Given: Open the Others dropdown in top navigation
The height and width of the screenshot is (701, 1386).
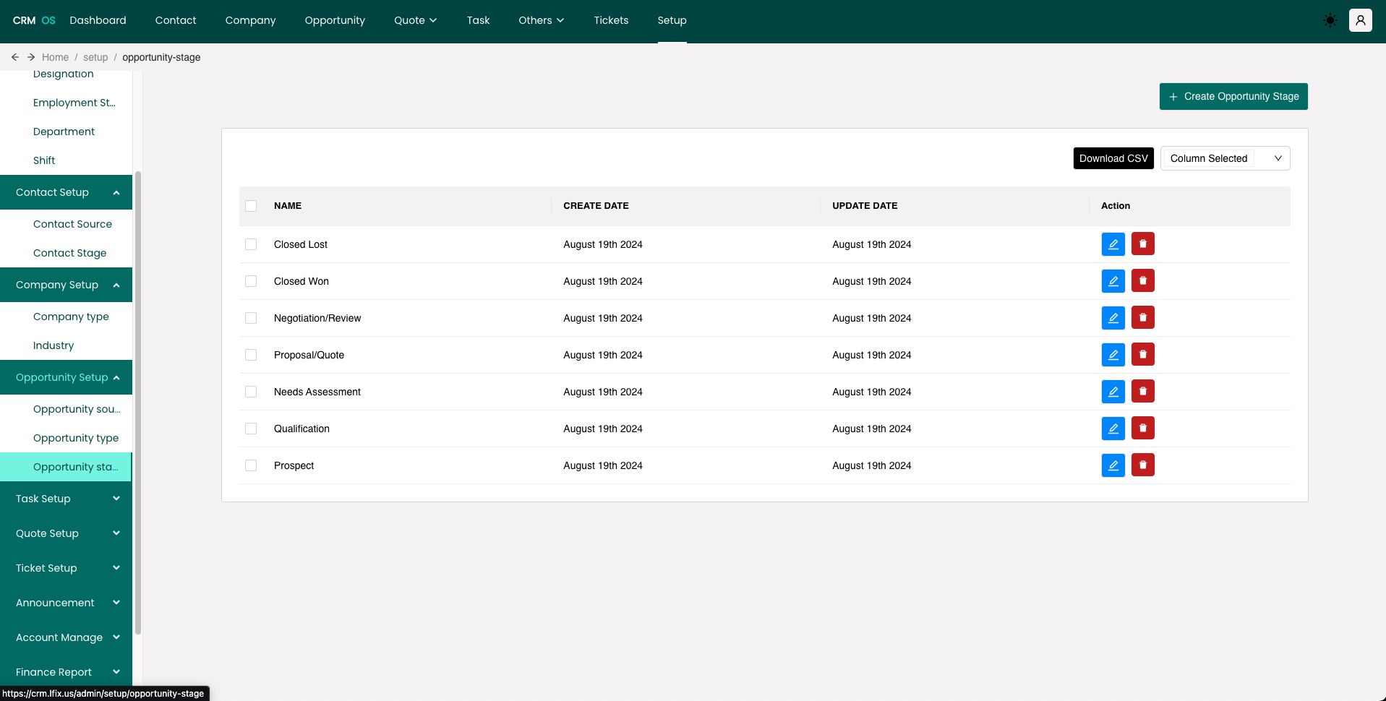Looking at the screenshot, I should (x=541, y=20).
